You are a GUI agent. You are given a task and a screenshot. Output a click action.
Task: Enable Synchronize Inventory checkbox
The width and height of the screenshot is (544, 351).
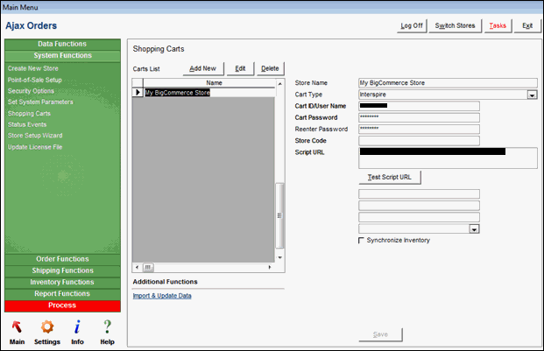[x=361, y=241]
